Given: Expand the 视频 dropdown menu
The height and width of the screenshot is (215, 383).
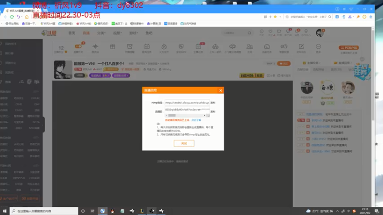Looking at the screenshot, I should pyautogui.click(x=117, y=33).
